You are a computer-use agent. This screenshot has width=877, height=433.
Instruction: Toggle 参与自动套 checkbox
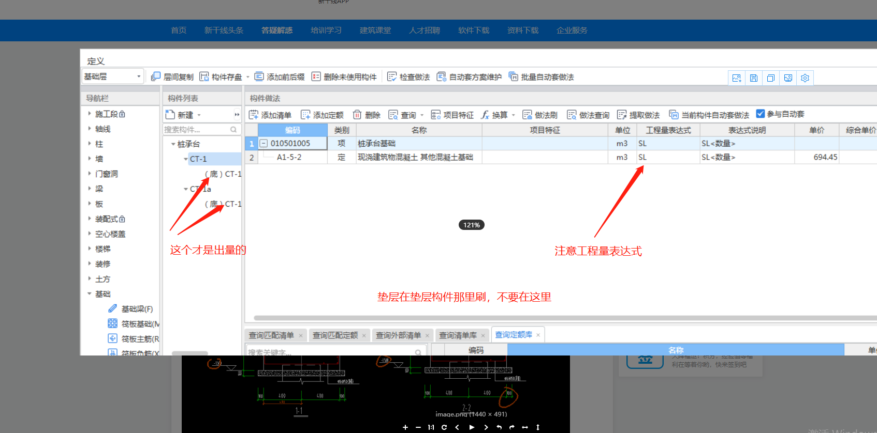pos(761,114)
